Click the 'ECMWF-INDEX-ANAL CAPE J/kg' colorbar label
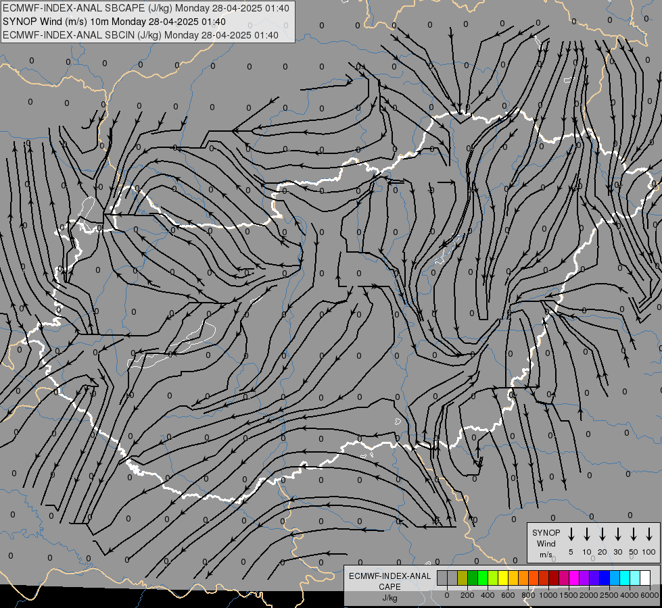Viewport: 662px width, 608px height. pos(389,586)
